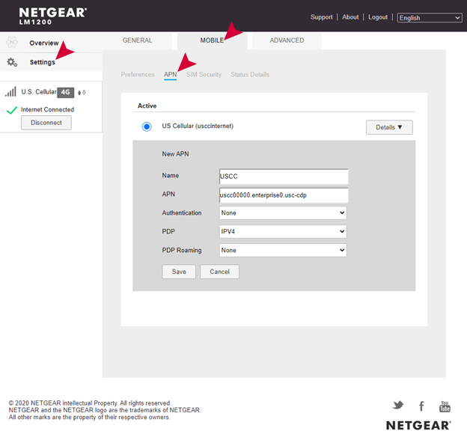
Task: Click the Logout link
Action: coord(378,17)
